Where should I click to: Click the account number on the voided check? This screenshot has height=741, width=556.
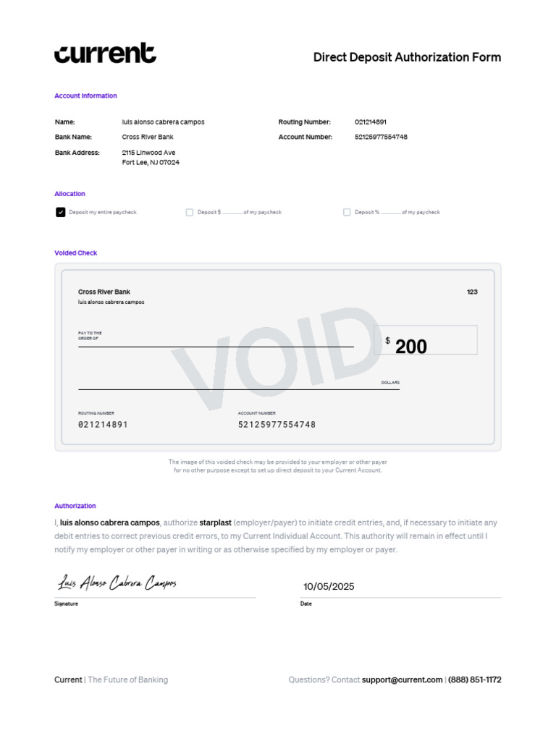tap(277, 424)
